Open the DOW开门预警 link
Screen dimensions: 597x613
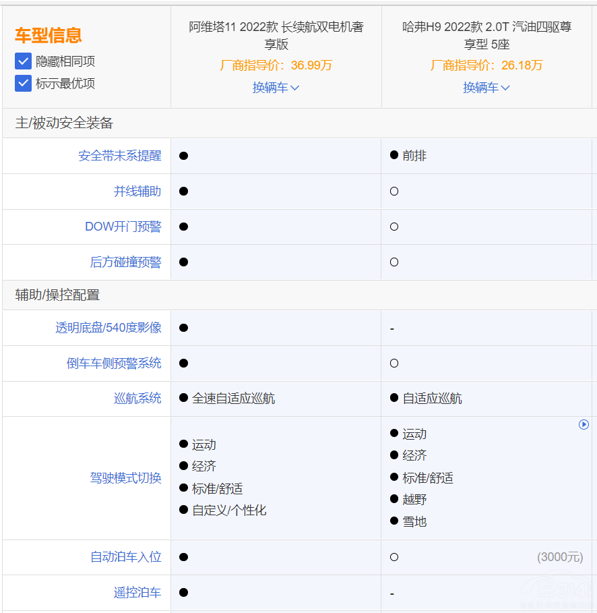(123, 227)
